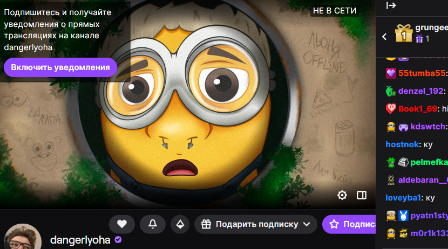Click the red heart badge beside Book1_69
This screenshot has width=448, height=249.
(x=391, y=109)
